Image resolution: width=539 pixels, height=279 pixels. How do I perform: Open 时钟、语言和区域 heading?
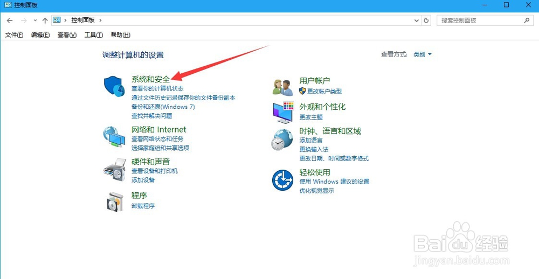click(330, 131)
